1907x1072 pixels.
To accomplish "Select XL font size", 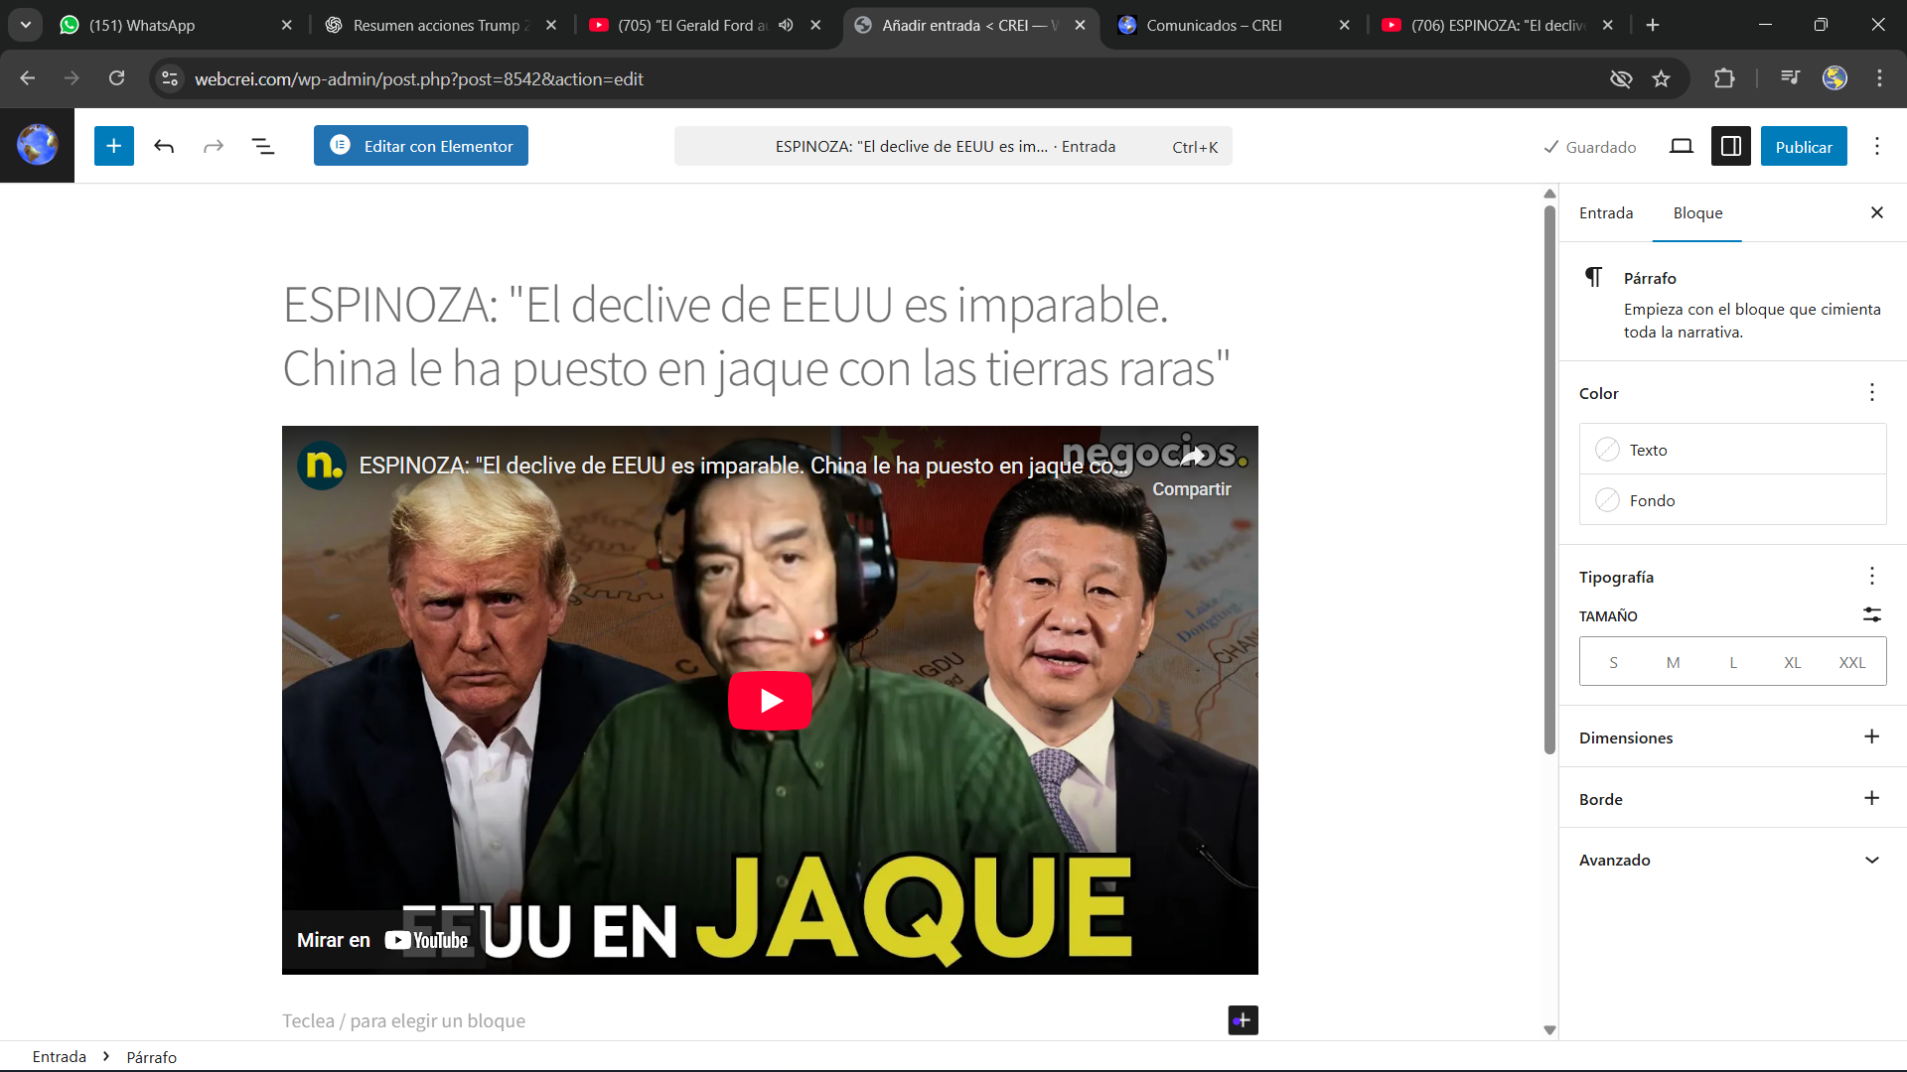I will pyautogui.click(x=1792, y=662).
